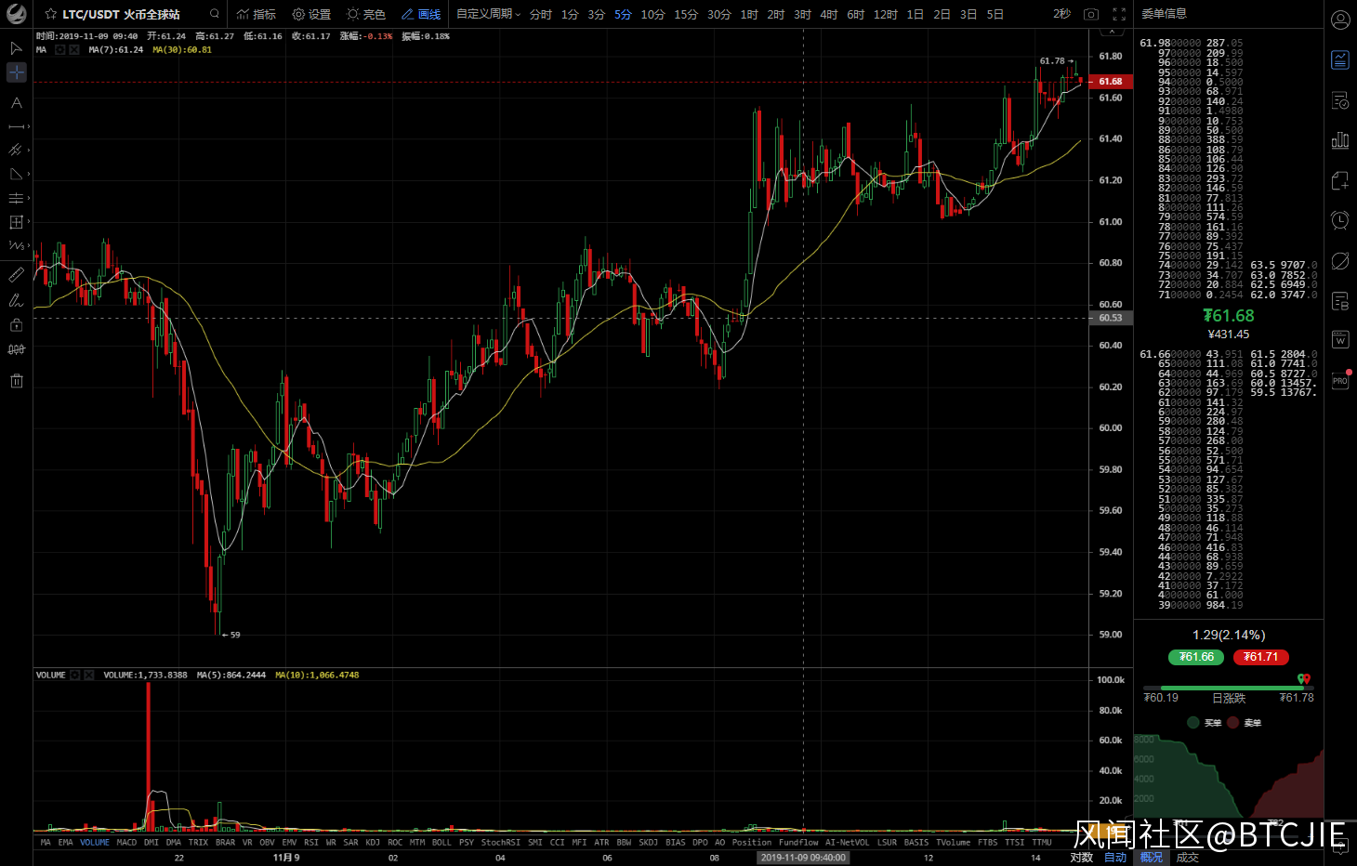Screen dimensions: 1357x866
Task: Select the triangle shape tool
Action: click(x=16, y=174)
